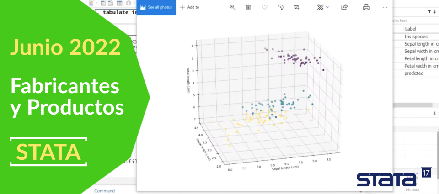
Task: Rotate the photo with the rotate icon
Action: pos(280,7)
